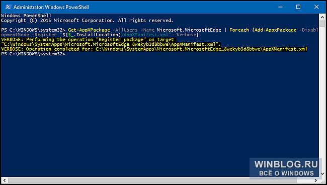Minimize the PowerShell window
This screenshot has width=327, height=185.
(x=280, y=7)
